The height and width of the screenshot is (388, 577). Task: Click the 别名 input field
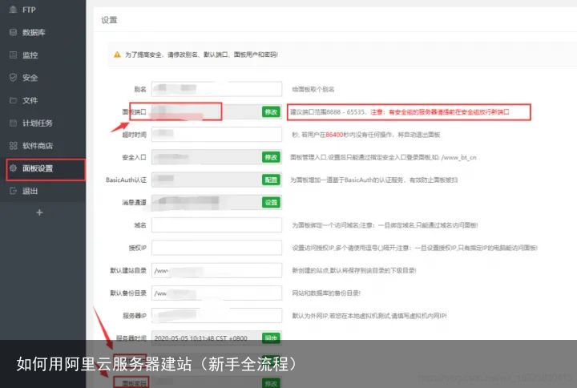coord(216,89)
